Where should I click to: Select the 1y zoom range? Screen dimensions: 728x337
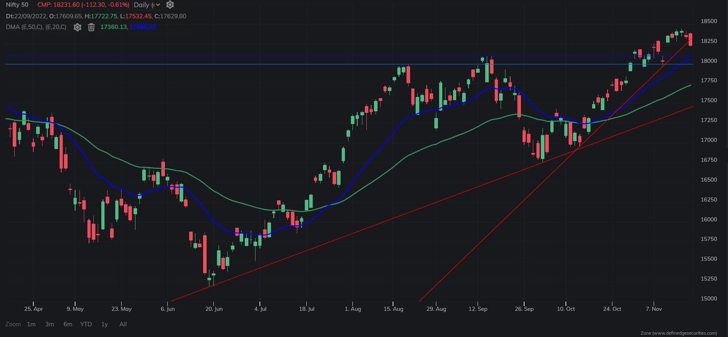[104, 324]
